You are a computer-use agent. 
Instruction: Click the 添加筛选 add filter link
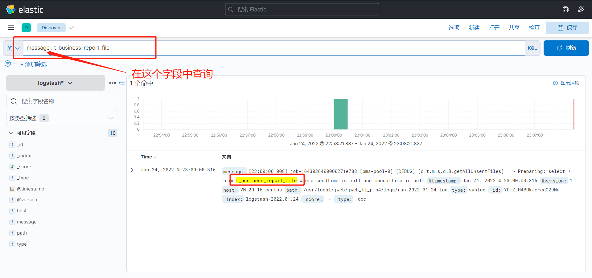point(34,64)
